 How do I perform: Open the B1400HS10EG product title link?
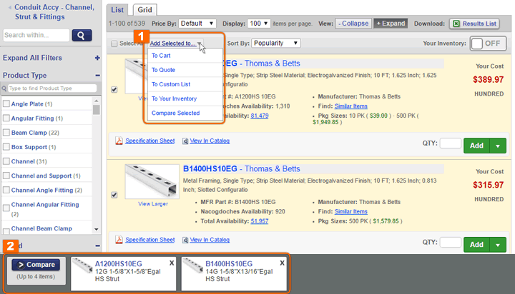point(210,169)
